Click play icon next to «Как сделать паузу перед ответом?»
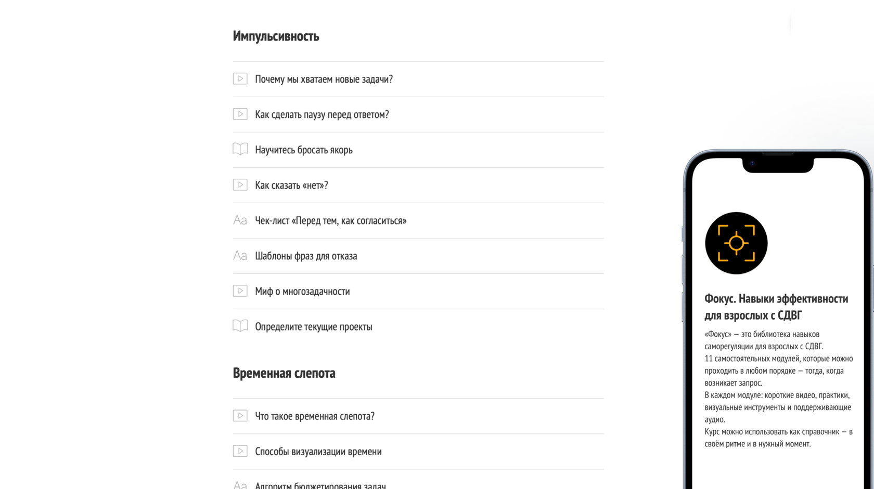 [x=240, y=114]
